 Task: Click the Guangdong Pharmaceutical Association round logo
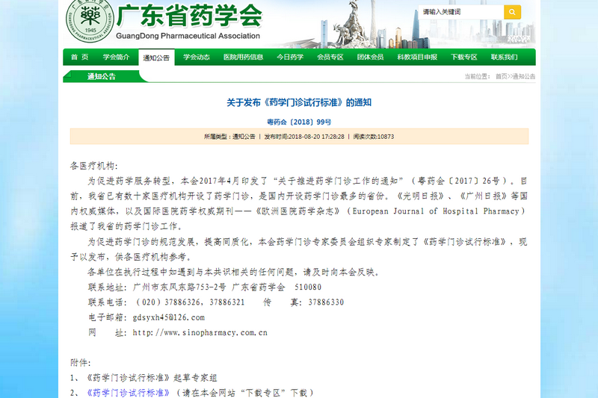(x=89, y=20)
